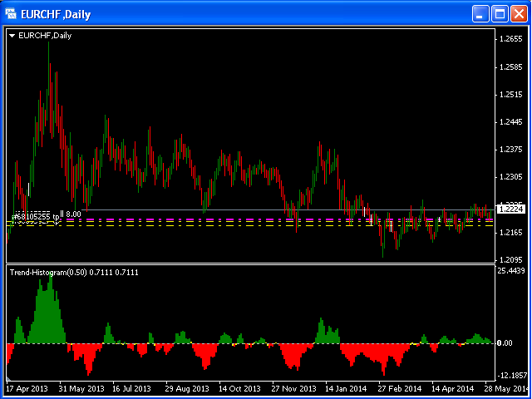Image resolution: width=532 pixels, height=399 pixels.
Task: Maximize the EURCHF chart window
Action: (x=500, y=14)
